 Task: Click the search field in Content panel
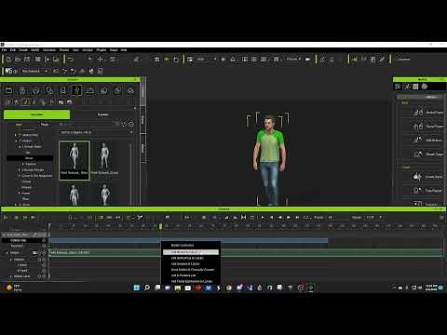point(86,124)
